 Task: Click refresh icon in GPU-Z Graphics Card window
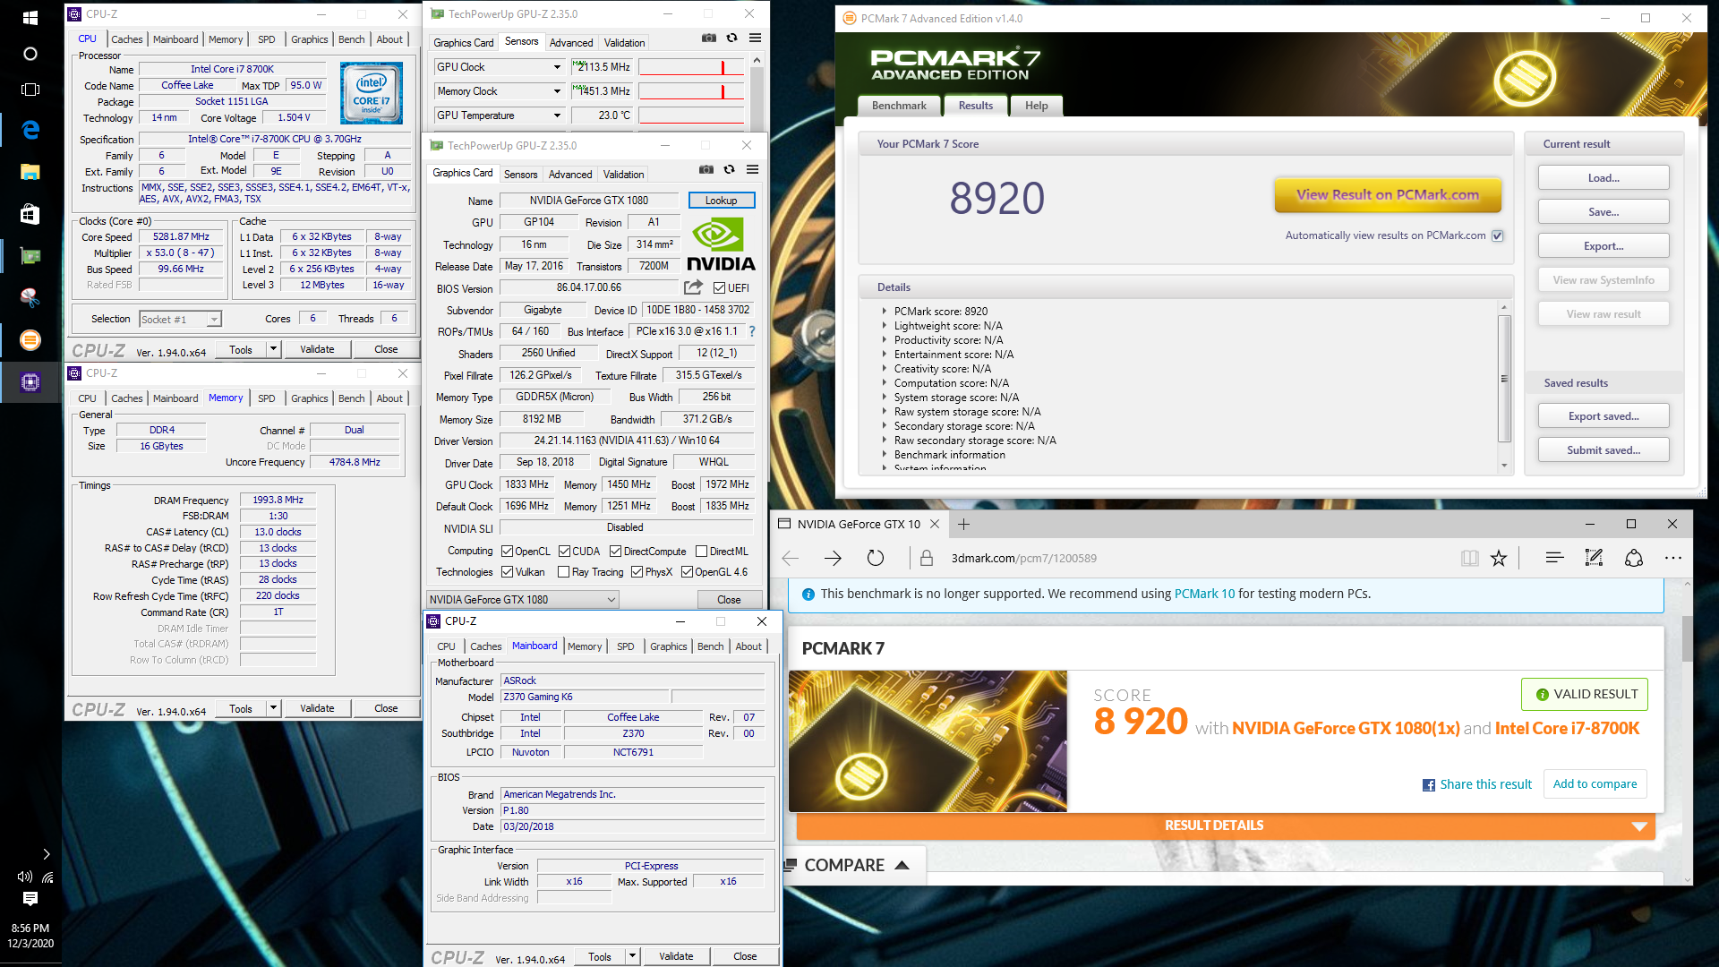(x=729, y=169)
